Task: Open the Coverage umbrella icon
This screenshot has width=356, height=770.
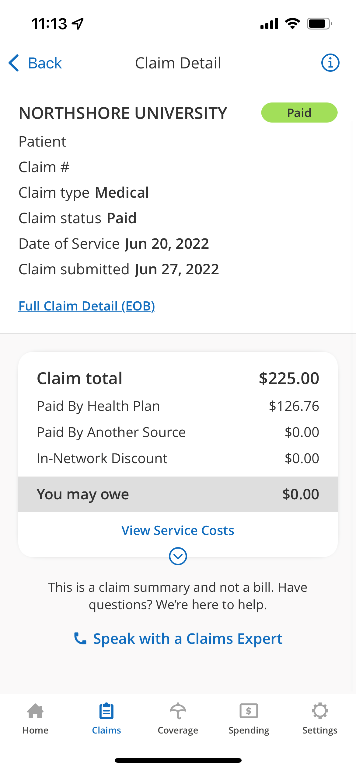Action: click(x=178, y=711)
